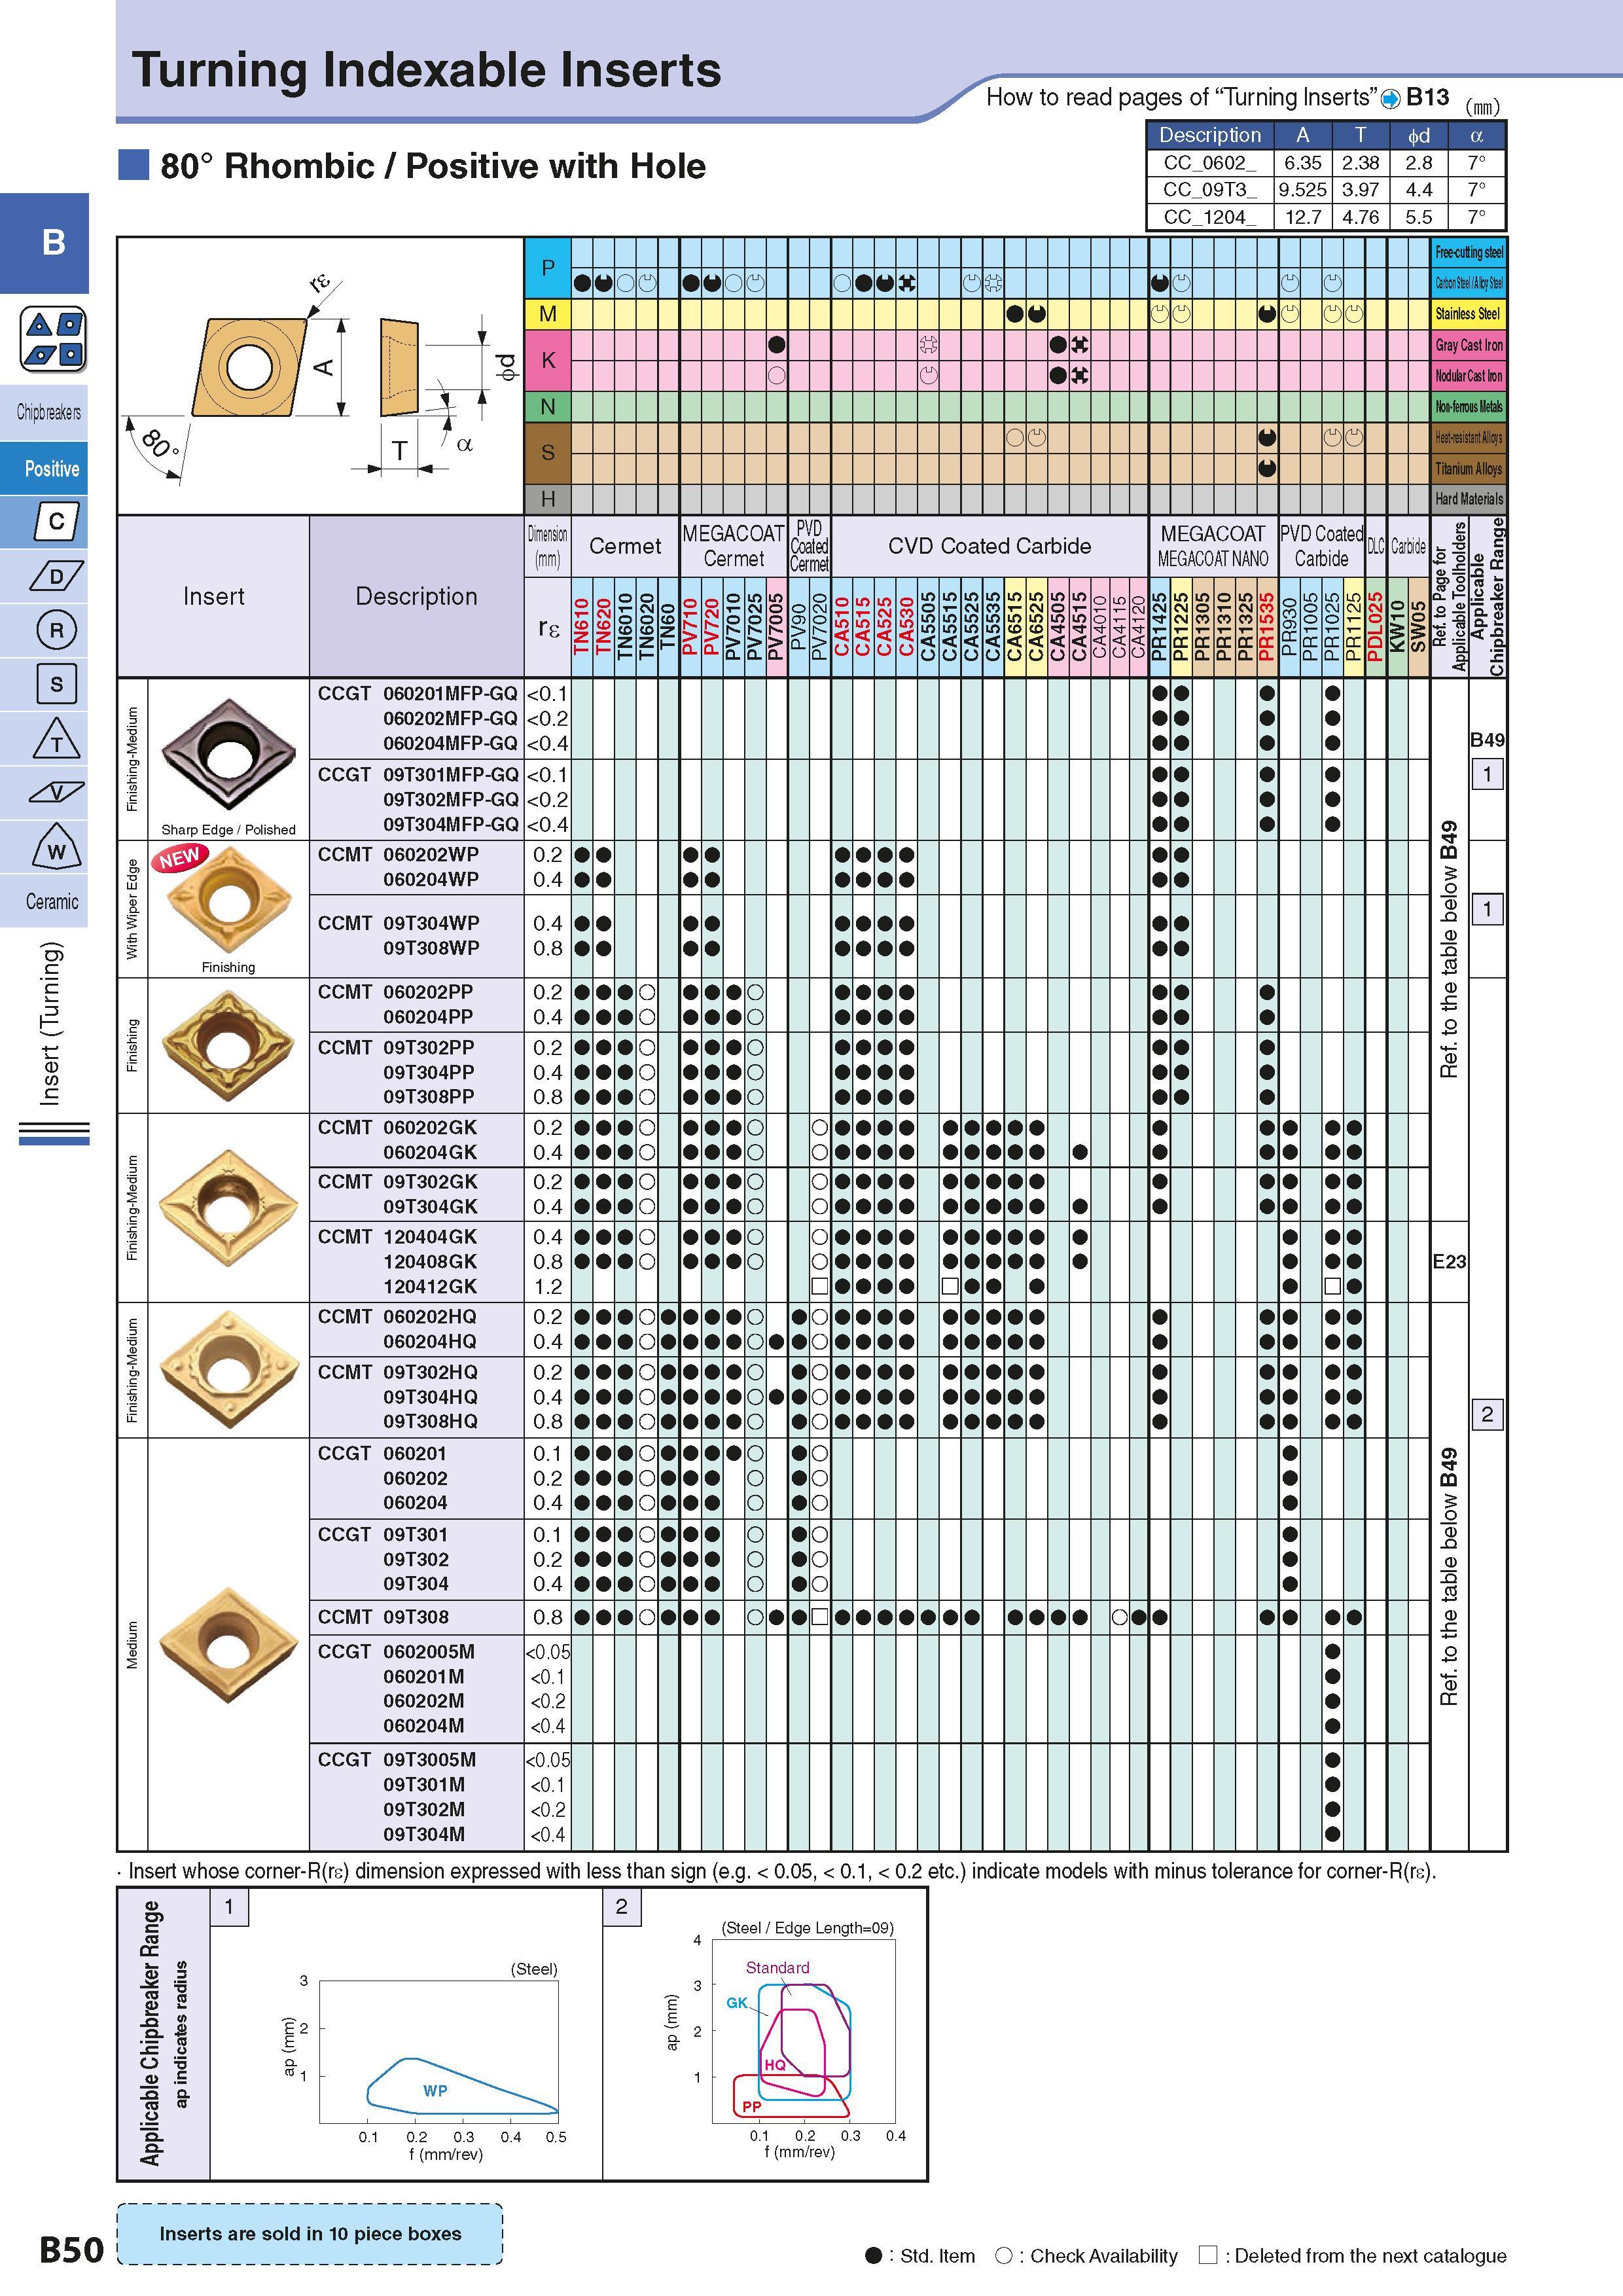Click the Std. Item legend entry
Screen dimensions: 1623x2296
pyautogui.click(x=920, y=2256)
